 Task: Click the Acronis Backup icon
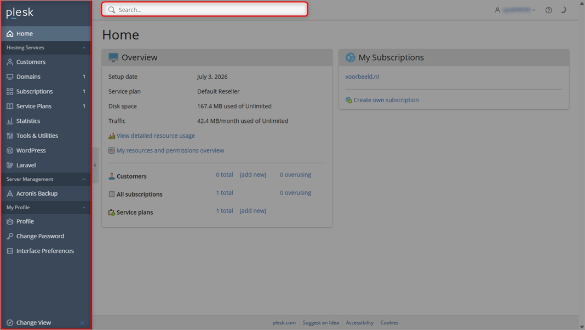click(10, 193)
